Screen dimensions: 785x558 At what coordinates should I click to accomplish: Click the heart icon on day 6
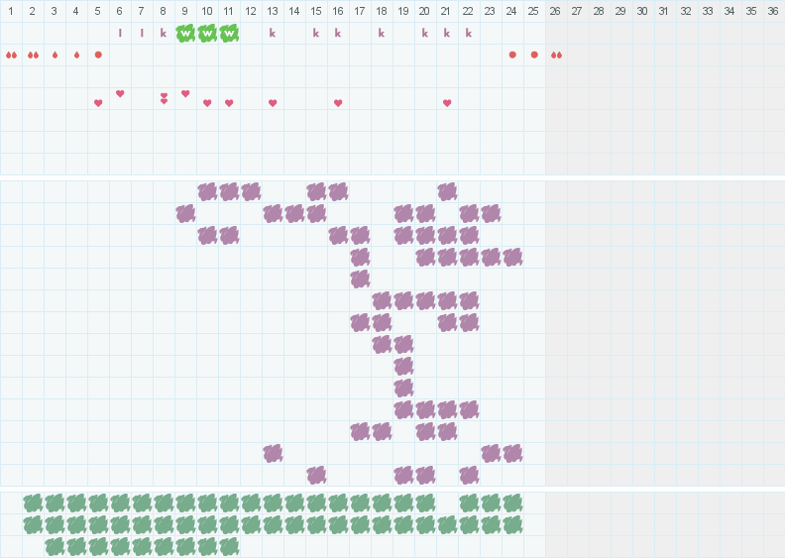(x=120, y=93)
